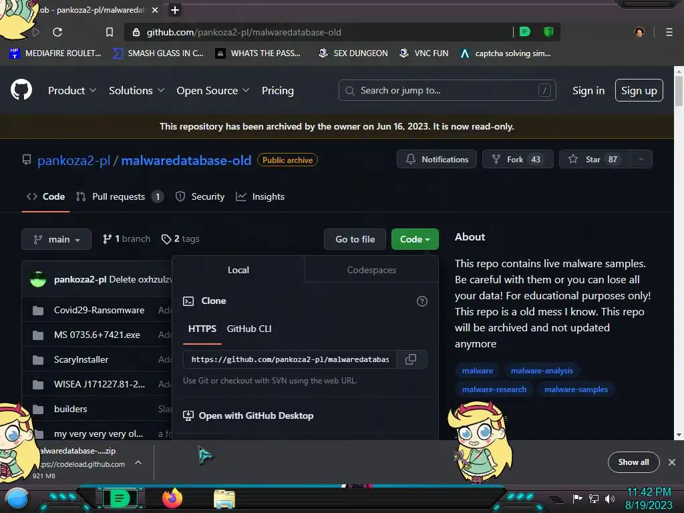Click the clone help question icon

(422, 301)
